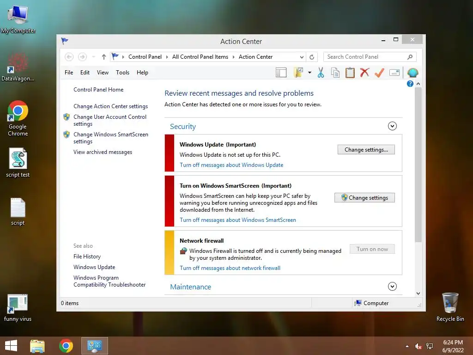The height and width of the screenshot is (355, 473).
Task: Expand the Maintenance section chevron
Action: point(392,287)
